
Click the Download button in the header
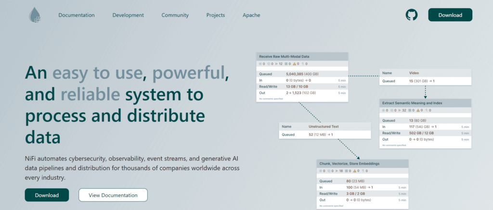(450, 15)
